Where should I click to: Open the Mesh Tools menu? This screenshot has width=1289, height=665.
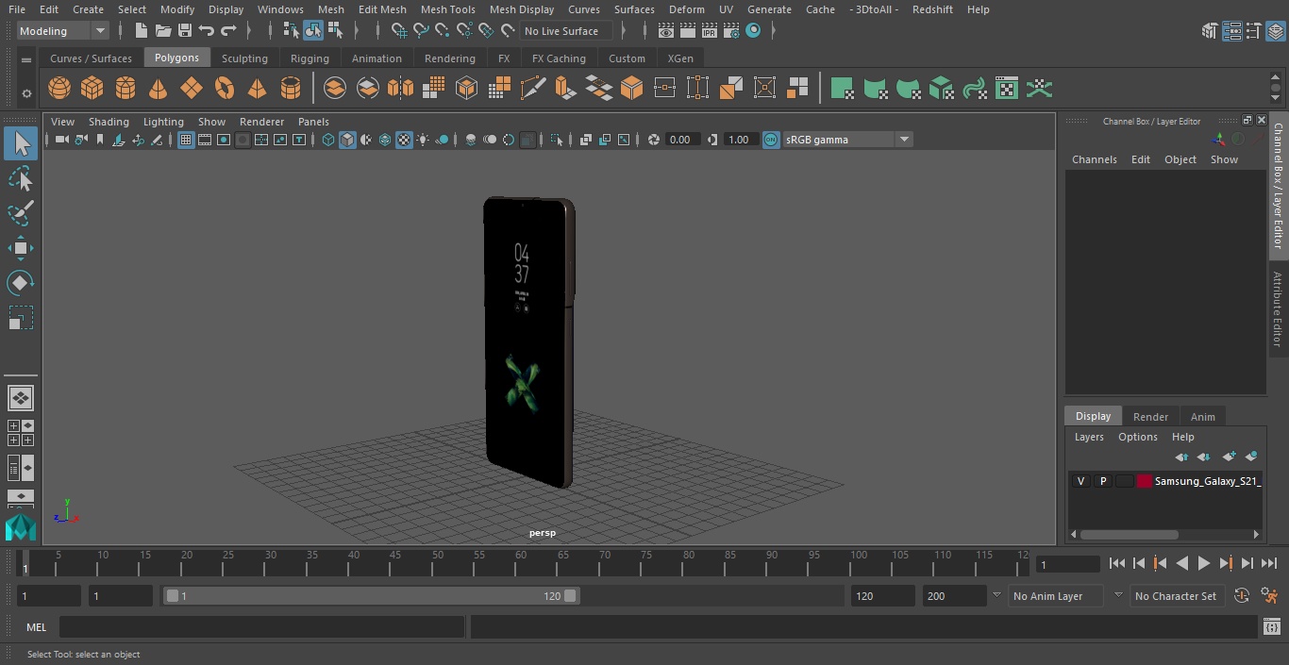[447, 9]
